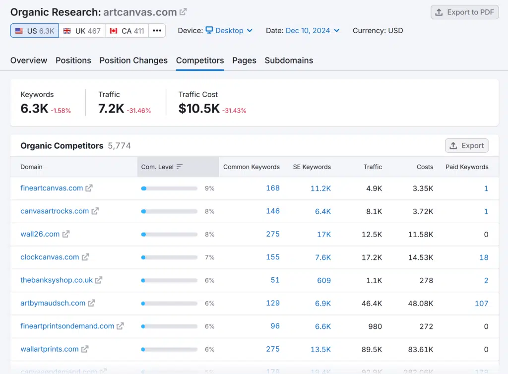Open artcanvas.com external link icon
The height and width of the screenshot is (374, 508).
184,12
